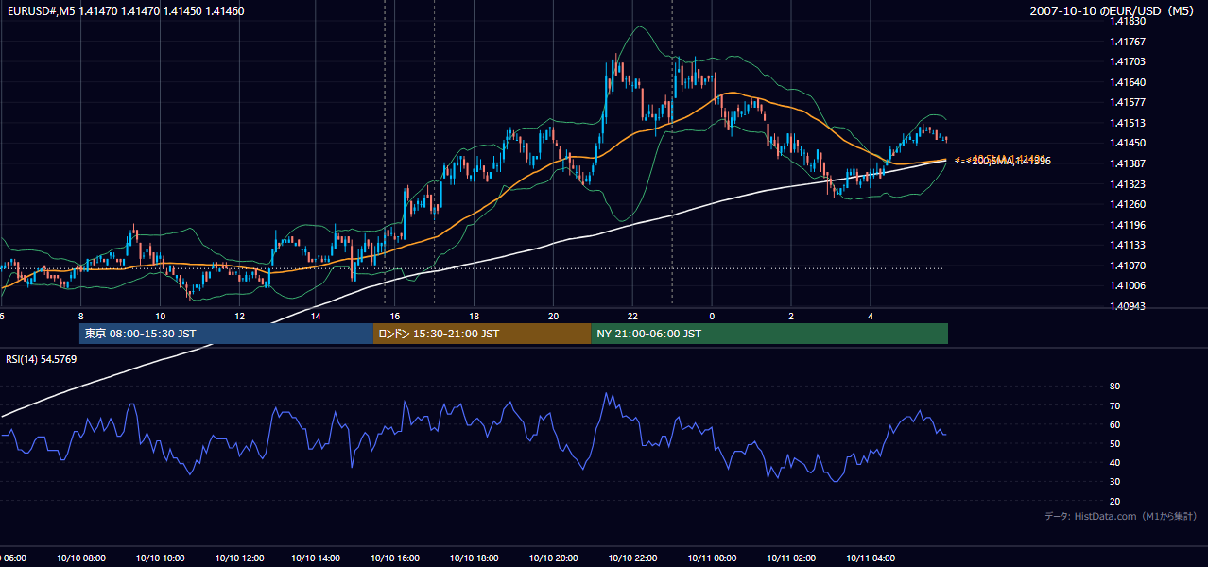Click price level 1.41323 on the axis
This screenshot has height=567, width=1208.
[x=1128, y=184]
